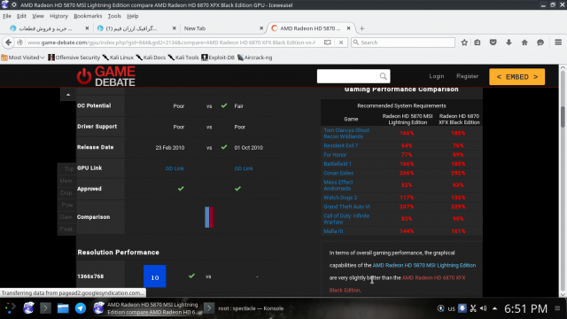The image size is (567, 319).
Task: Open the File menu
Action: coord(7,16)
